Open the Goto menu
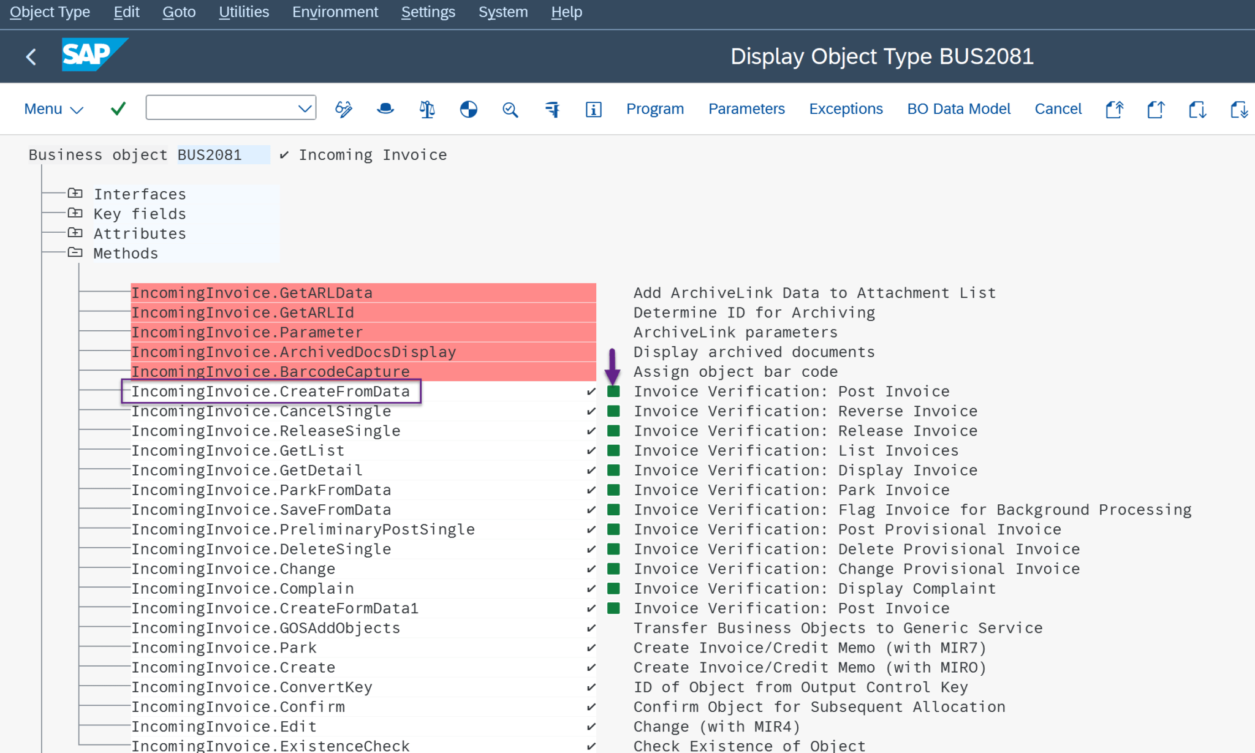The height and width of the screenshot is (753, 1255). 178,12
